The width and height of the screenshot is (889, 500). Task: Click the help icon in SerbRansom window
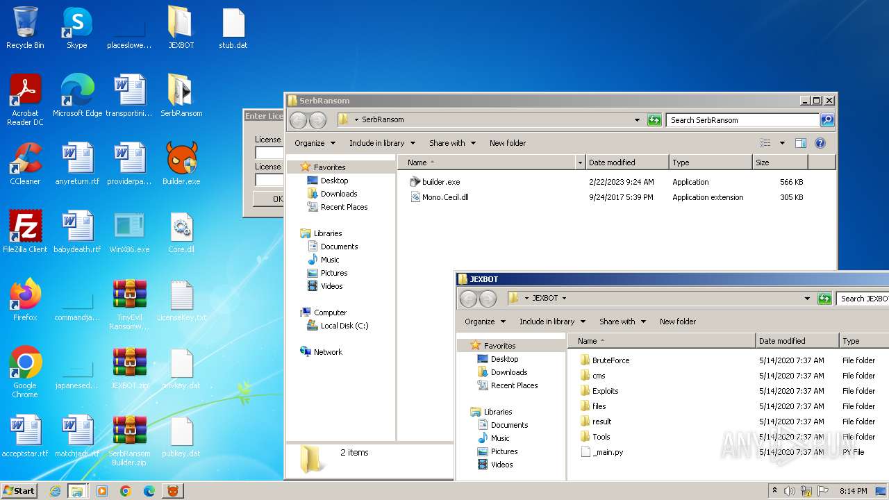click(x=820, y=143)
